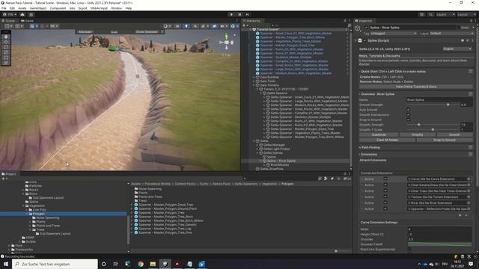Toggle Snap to Ground checkbox
Screen dimensions: 479x269
click(409, 120)
